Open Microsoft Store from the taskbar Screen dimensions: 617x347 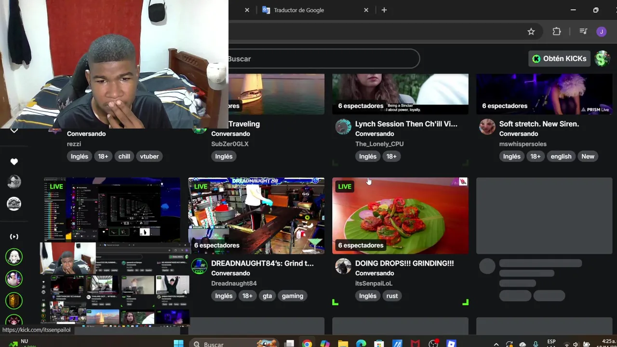click(x=379, y=344)
